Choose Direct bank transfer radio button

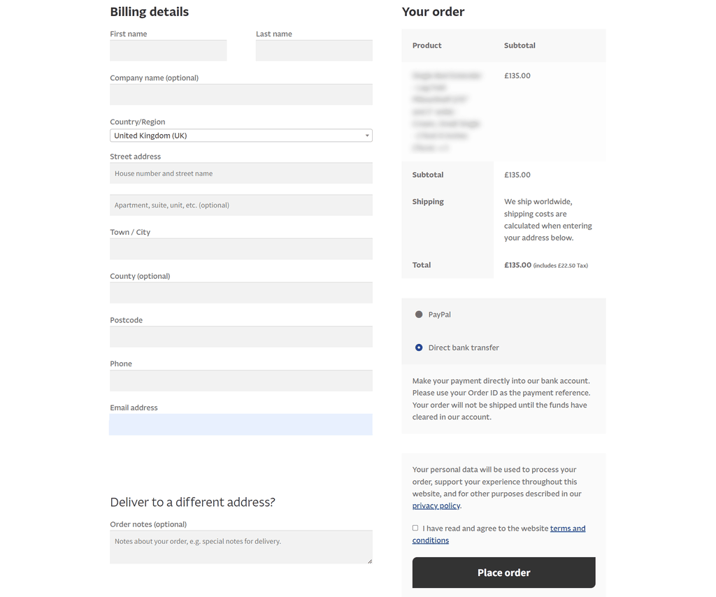coord(419,347)
